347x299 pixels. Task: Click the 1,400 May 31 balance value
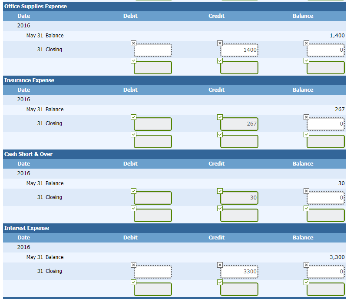tap(337, 36)
